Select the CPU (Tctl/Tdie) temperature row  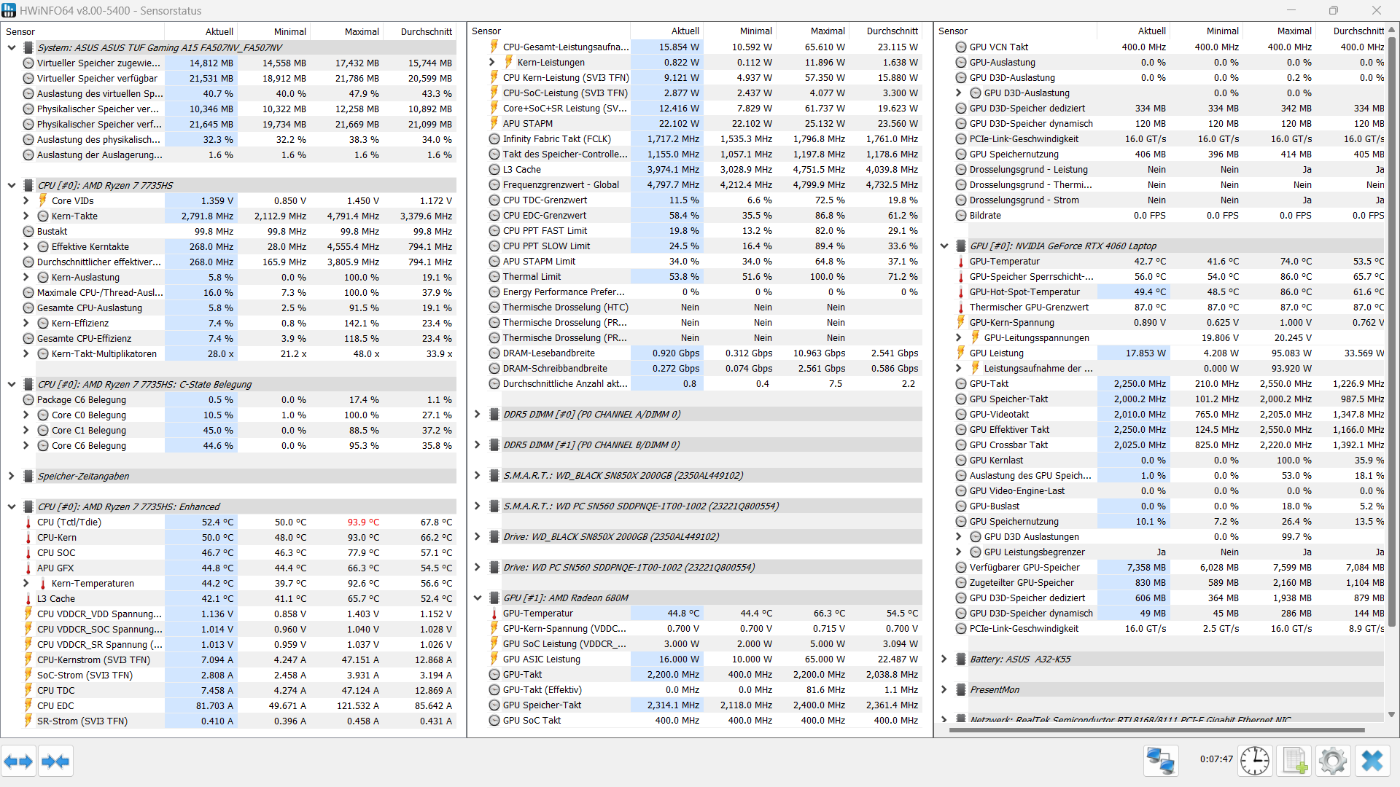(69, 522)
